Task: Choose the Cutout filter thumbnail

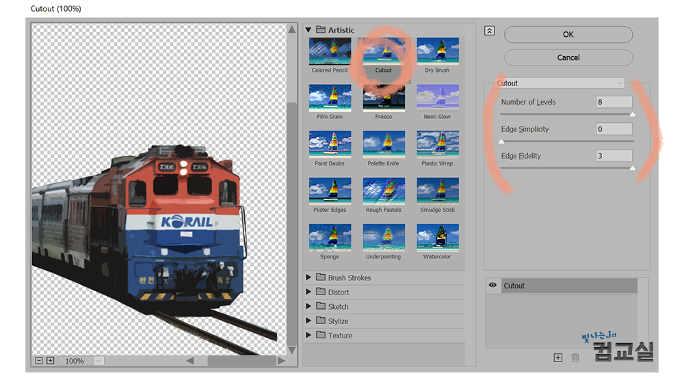Action: pos(384,51)
